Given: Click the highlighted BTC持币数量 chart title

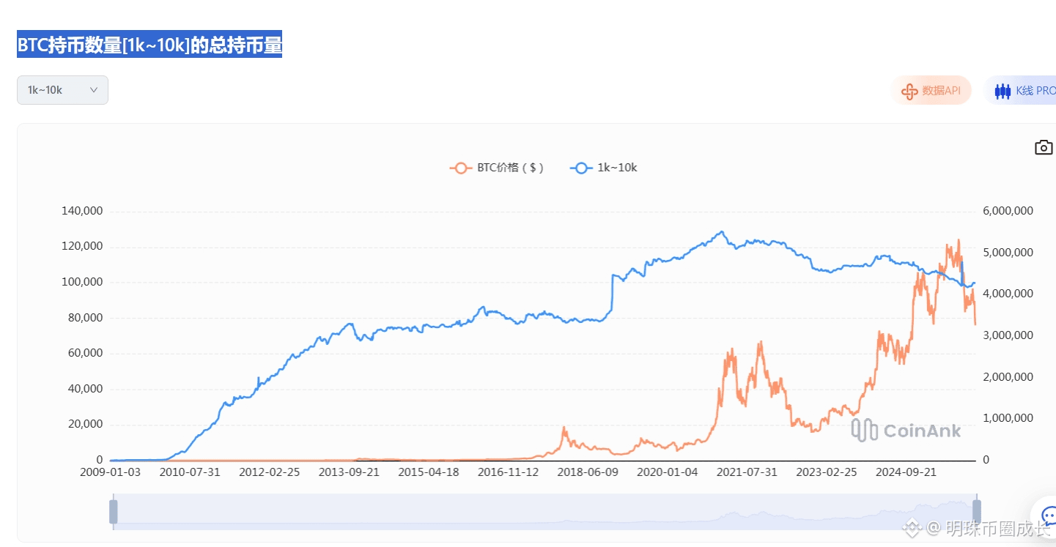Looking at the screenshot, I should click(x=149, y=45).
